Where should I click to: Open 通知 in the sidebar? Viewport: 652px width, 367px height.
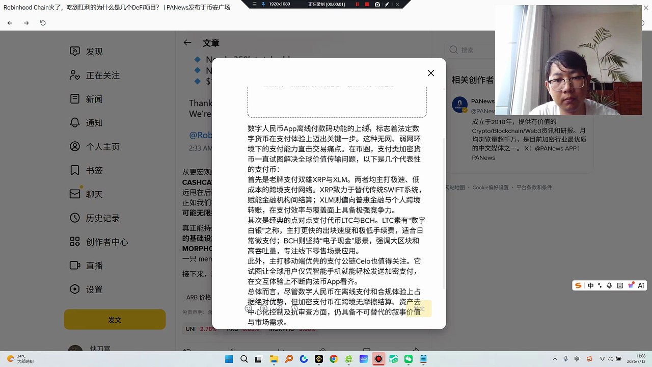[86, 123]
